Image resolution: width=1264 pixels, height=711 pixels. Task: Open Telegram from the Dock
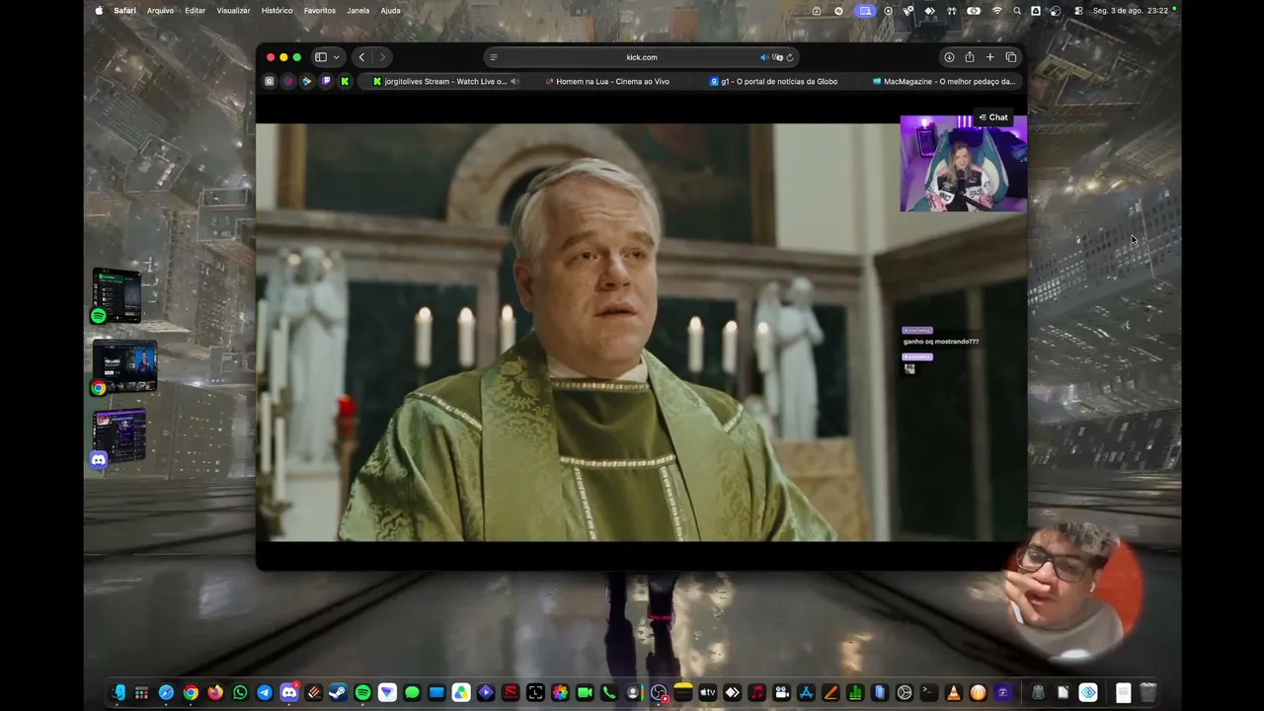[x=265, y=693]
